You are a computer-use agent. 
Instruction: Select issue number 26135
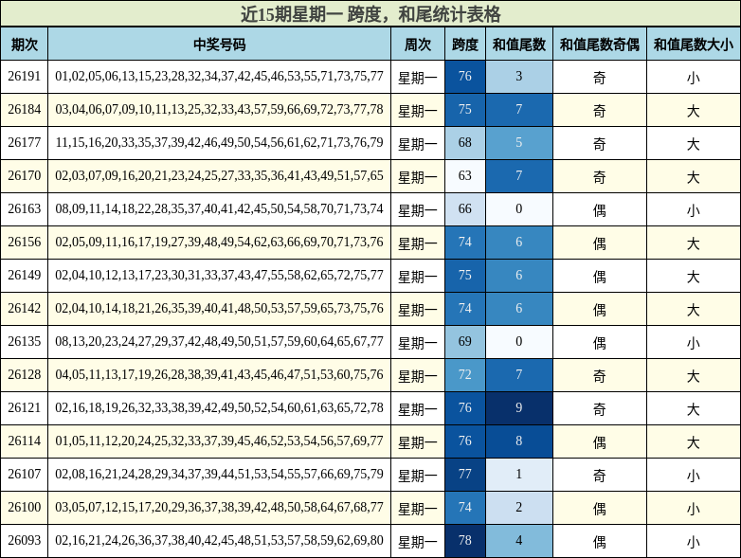coord(24,342)
